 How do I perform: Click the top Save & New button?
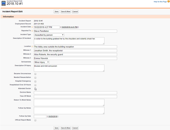pyautogui.click(x=66, y=12)
